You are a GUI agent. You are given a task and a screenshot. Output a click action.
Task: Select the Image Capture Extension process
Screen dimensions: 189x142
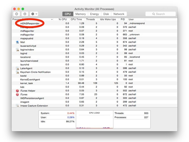coord(94,106)
